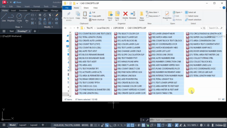227x128 pixels.
Task: Click Paste shortcut in Clipboard group
Action: click(96, 20)
